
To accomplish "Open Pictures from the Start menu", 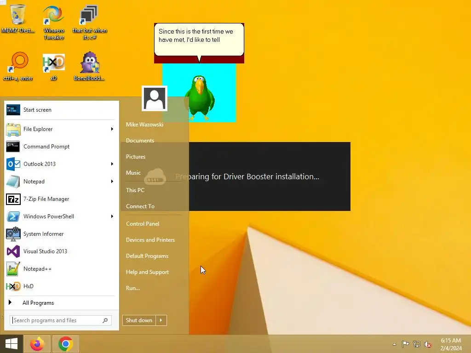I will (x=136, y=157).
